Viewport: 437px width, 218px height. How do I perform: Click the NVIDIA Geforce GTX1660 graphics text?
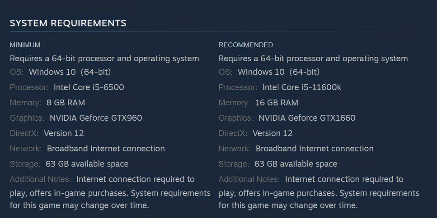coord(307,118)
